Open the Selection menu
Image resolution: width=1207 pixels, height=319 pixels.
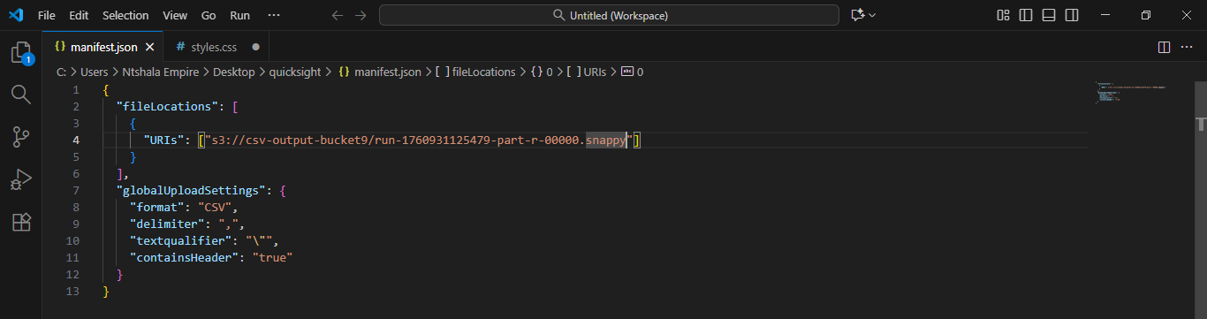point(125,15)
